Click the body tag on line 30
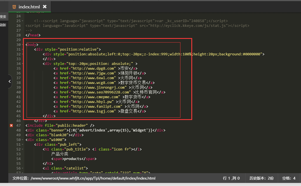 tap(32, 45)
